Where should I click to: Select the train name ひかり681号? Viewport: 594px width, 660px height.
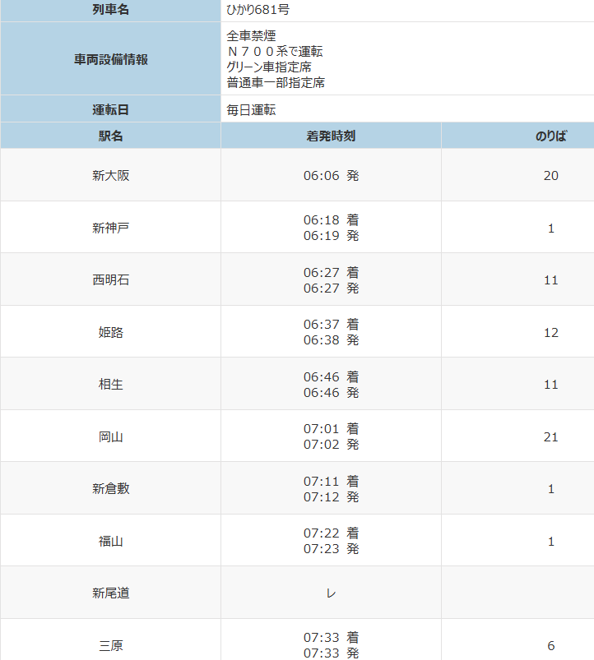point(258,10)
